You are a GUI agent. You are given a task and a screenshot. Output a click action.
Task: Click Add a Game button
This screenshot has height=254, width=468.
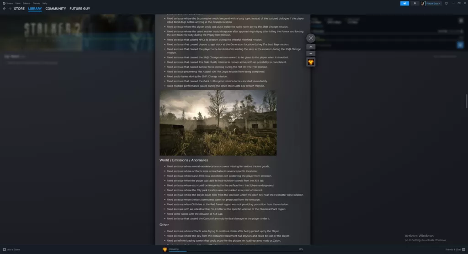pyautogui.click(x=11, y=249)
